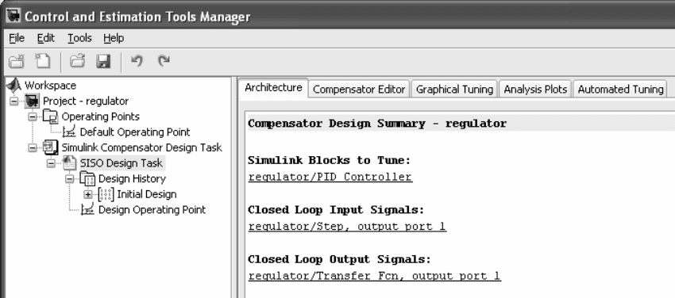Collapse the Project - regulator tree node
This screenshot has width=675, height=298.
[14, 101]
